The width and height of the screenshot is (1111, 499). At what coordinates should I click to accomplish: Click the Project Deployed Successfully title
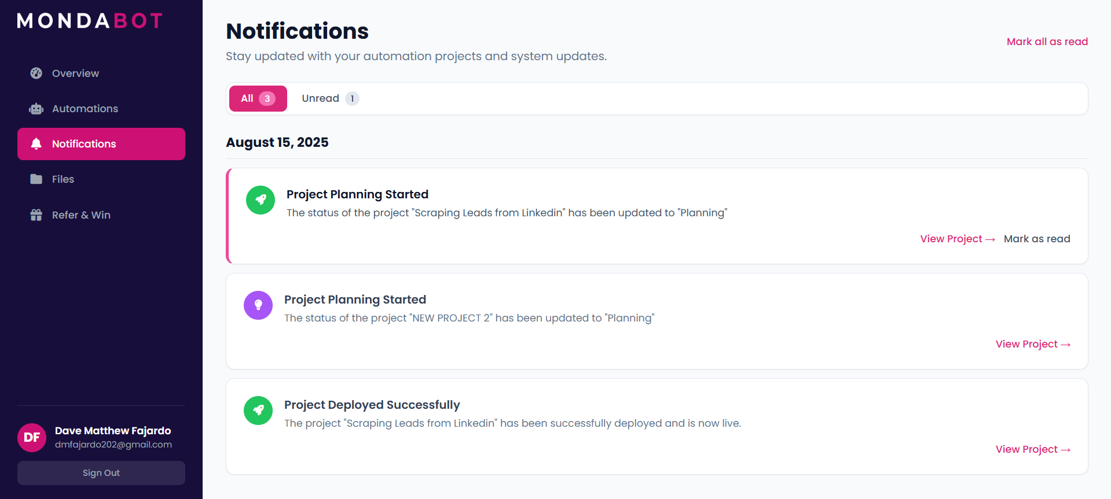click(372, 405)
